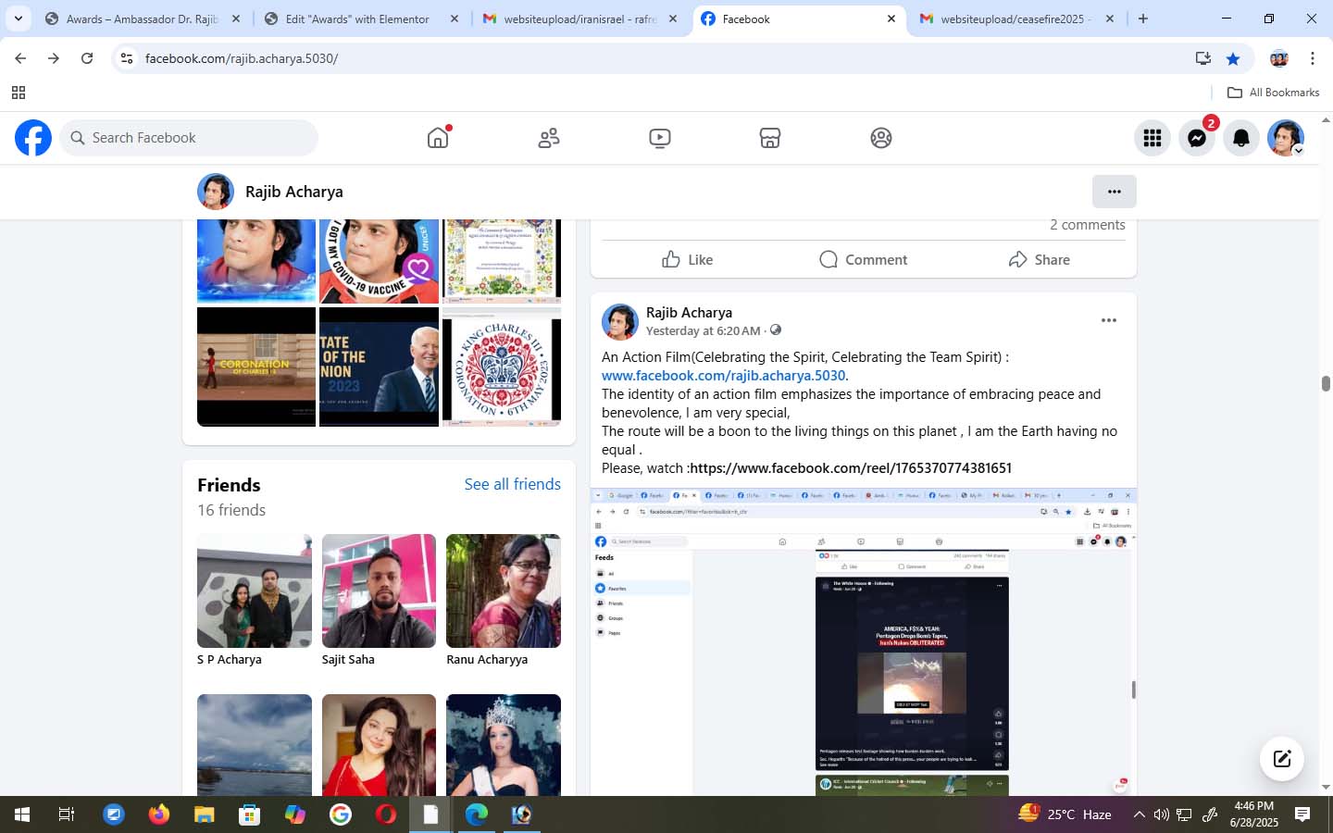1333x833 pixels.
Task: Go forward in browser history
Action: 54,58
